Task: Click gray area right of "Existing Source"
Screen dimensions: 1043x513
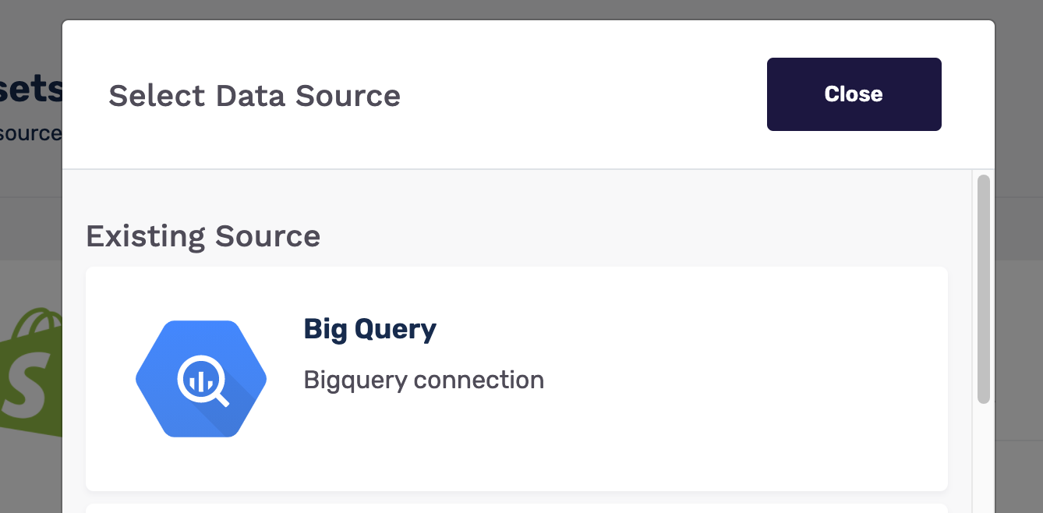Action: [x=624, y=235]
